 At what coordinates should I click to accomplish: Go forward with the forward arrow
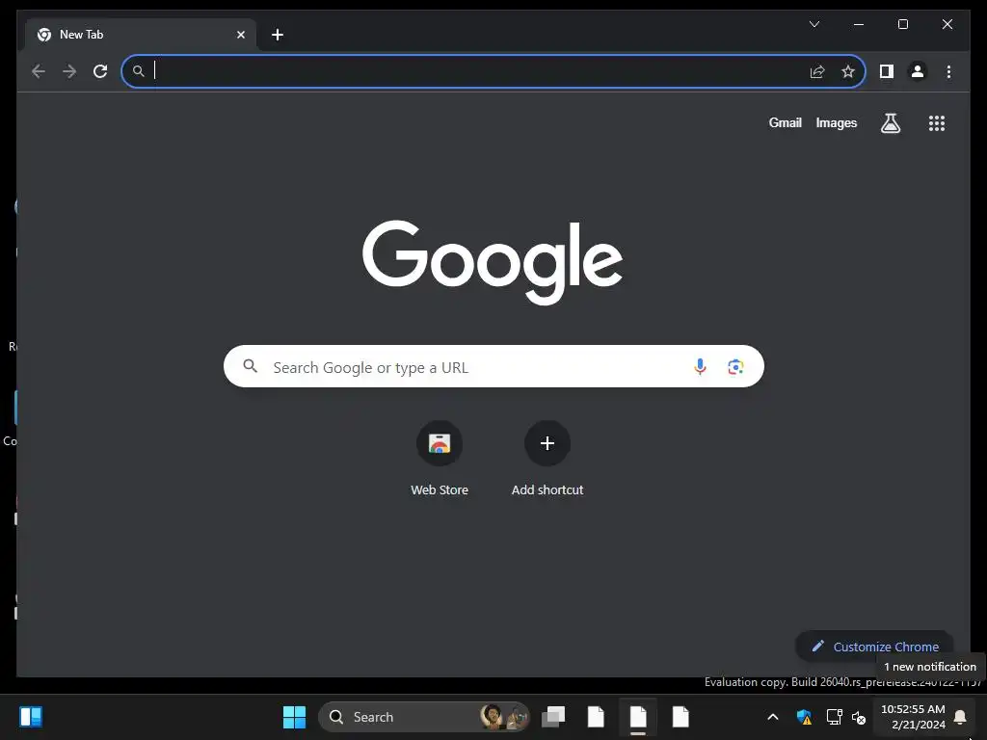(69, 71)
